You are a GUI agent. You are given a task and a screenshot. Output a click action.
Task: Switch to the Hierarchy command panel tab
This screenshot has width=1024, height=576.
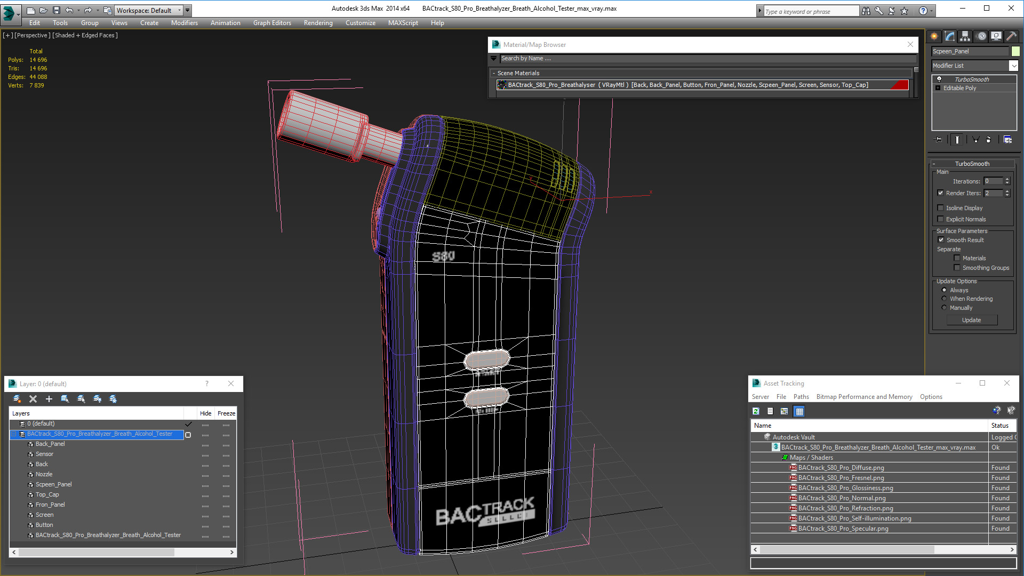[965, 36]
